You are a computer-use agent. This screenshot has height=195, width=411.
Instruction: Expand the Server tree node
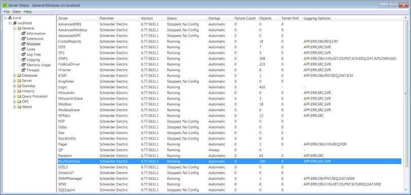[x=15, y=81]
